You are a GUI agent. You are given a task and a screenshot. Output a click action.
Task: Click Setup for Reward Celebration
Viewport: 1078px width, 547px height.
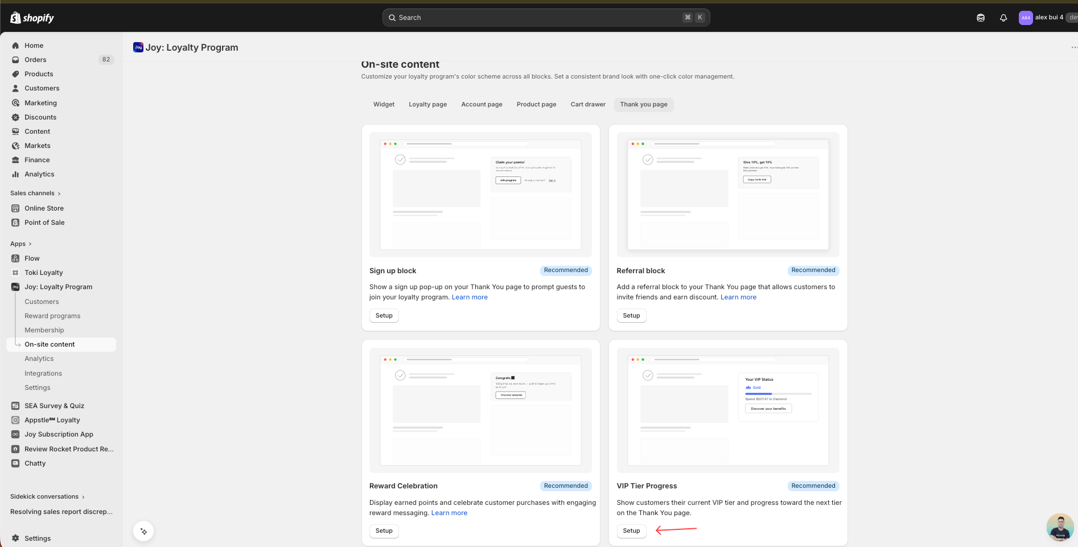(x=384, y=531)
